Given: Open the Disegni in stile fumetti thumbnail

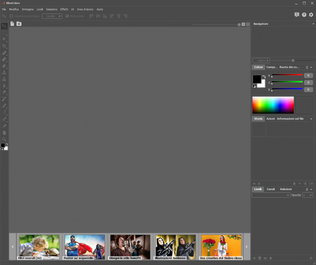Looking at the screenshot, I should [x=130, y=247].
